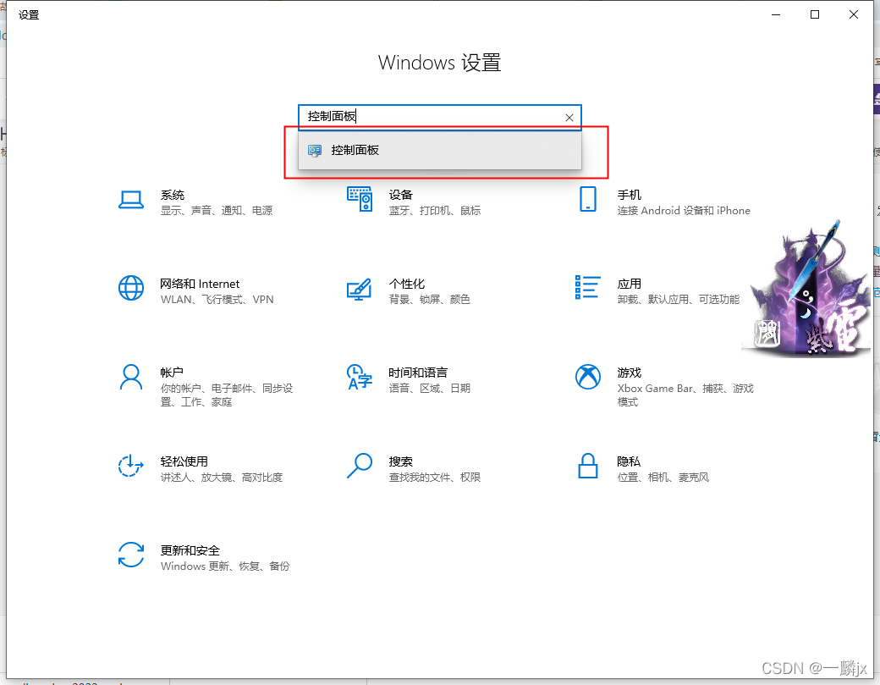Open the 更新和安全 settings title

point(190,550)
